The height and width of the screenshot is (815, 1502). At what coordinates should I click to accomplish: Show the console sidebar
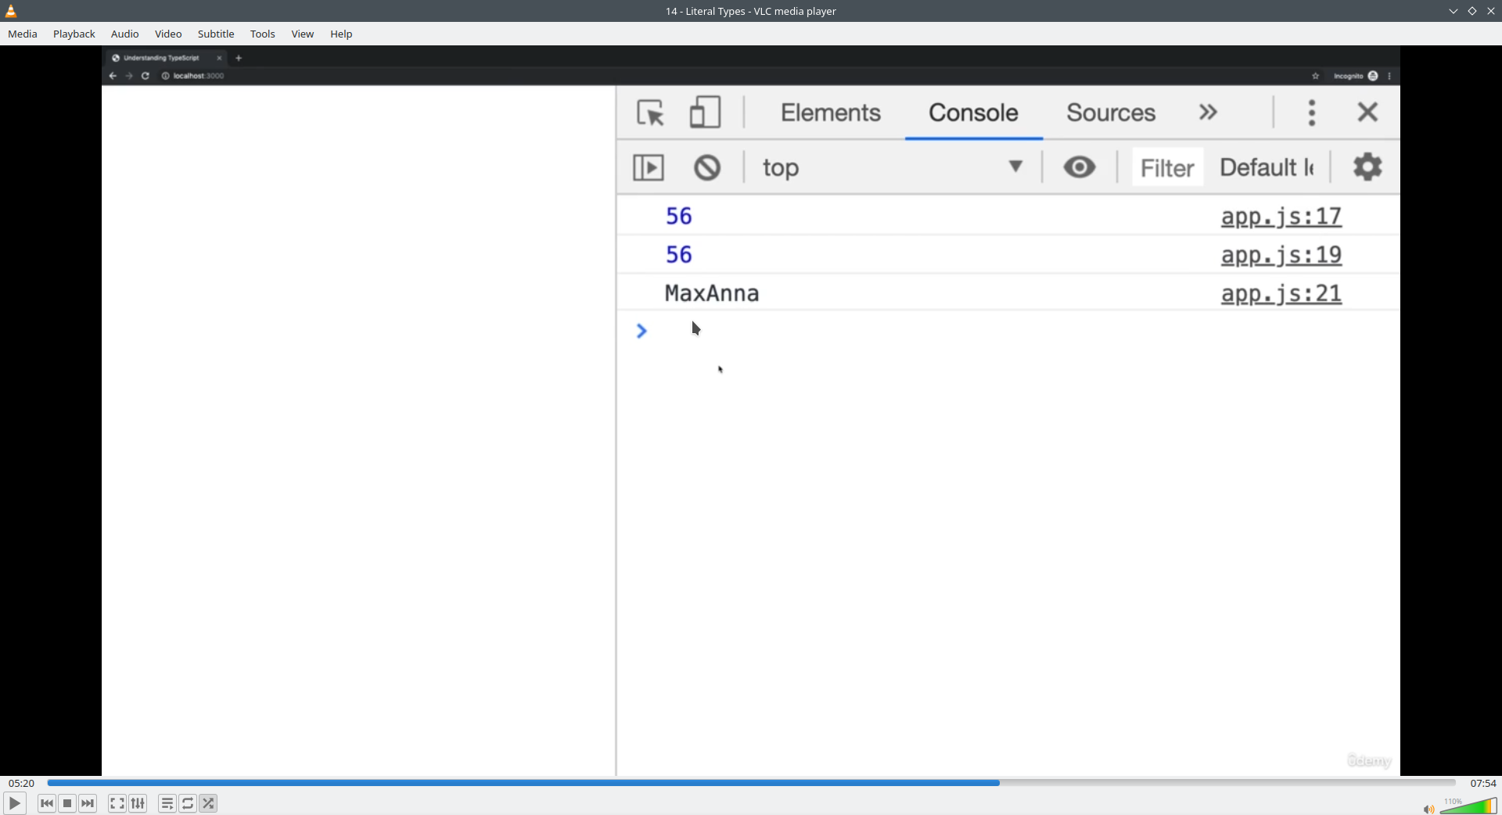[x=649, y=167]
